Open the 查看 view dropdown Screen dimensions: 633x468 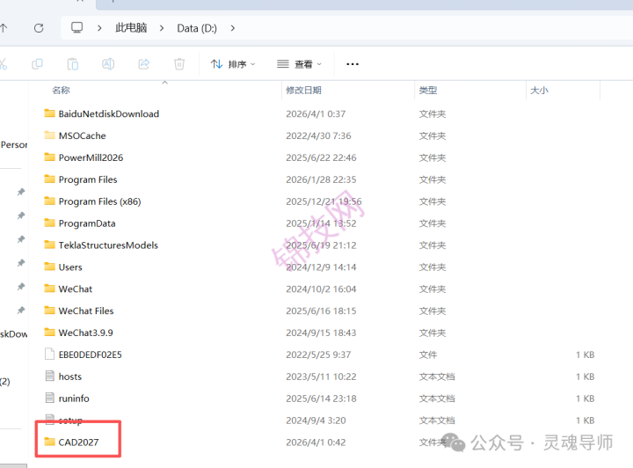click(x=299, y=64)
